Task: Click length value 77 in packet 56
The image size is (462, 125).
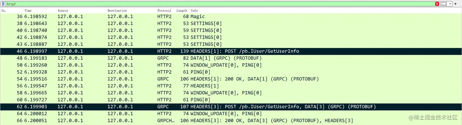Action: 186,86
